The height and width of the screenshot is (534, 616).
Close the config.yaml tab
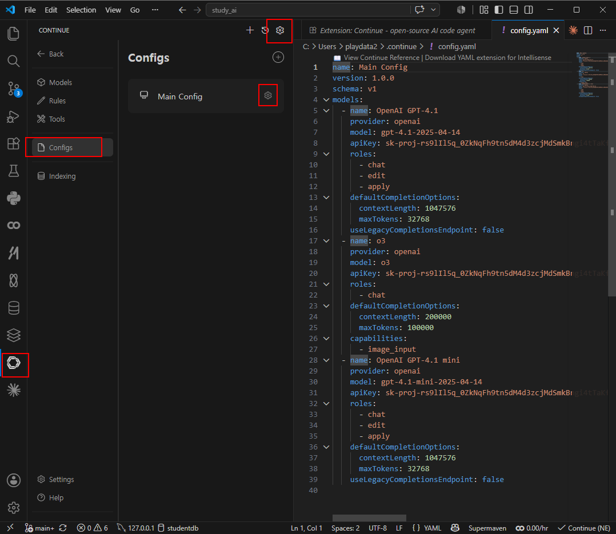(x=557, y=30)
